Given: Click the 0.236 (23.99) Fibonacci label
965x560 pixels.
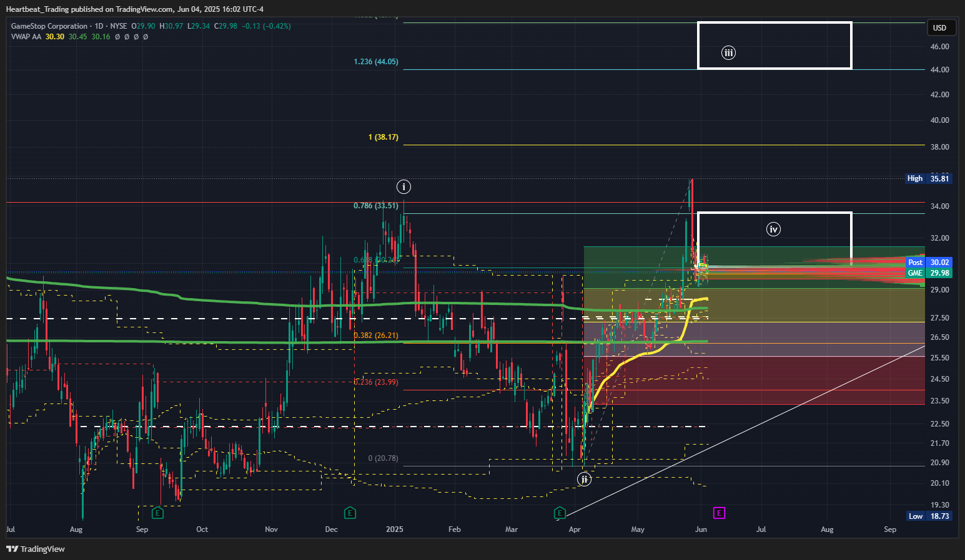Looking at the screenshot, I should [376, 382].
